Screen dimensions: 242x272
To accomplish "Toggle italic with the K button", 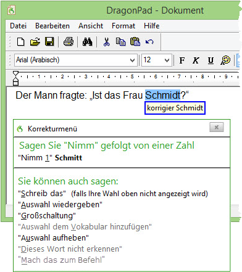I will click(x=196, y=60).
